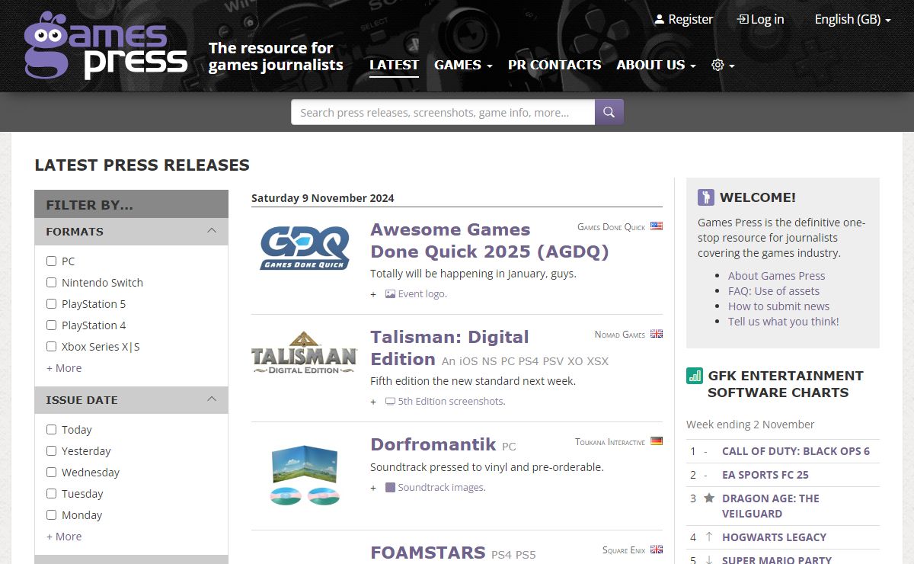This screenshot has height=564, width=914.
Task: Focus the press release search field
Action: pyautogui.click(x=443, y=112)
